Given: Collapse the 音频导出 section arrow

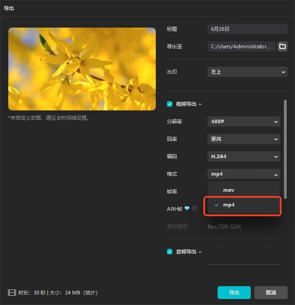Looking at the screenshot, I should [x=200, y=252].
